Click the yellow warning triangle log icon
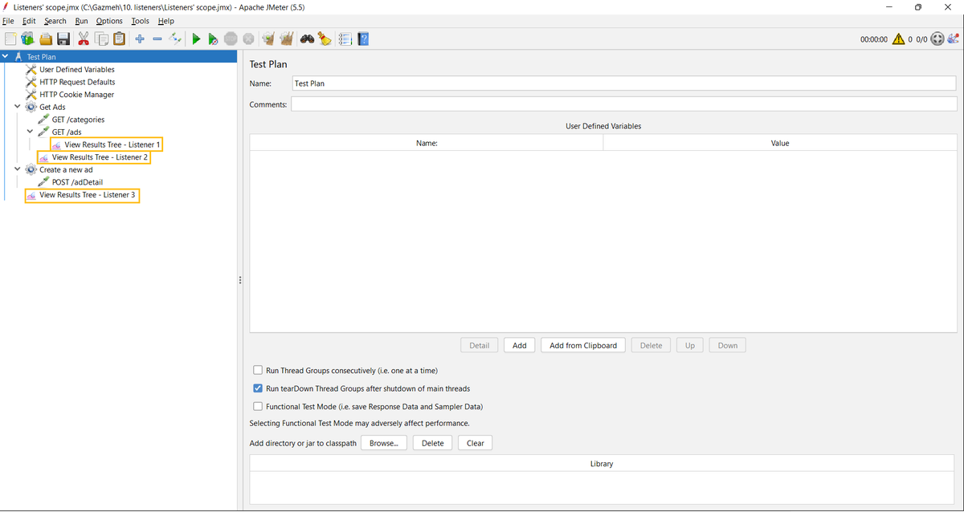The image size is (964, 512). pos(898,39)
